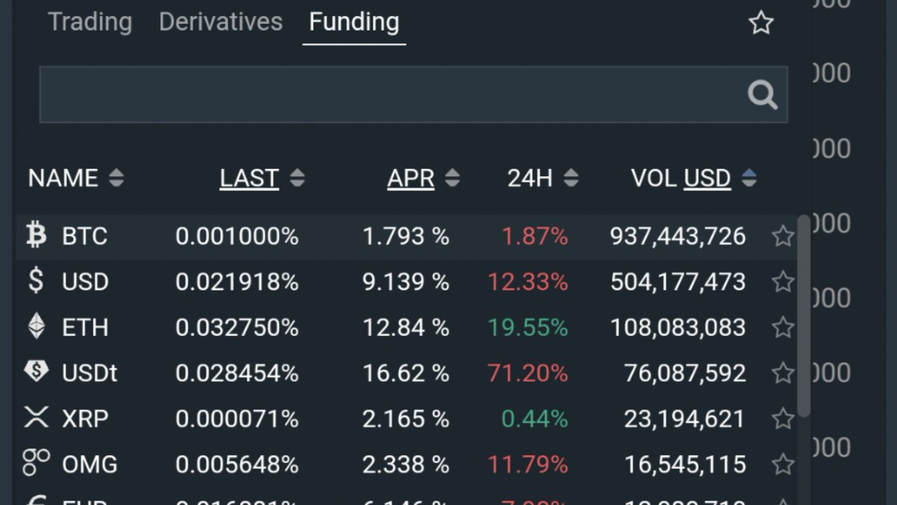
Task: Click USDt last rate 0.028454%
Action: pyautogui.click(x=237, y=373)
